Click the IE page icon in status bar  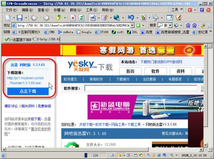click(x=3, y=155)
